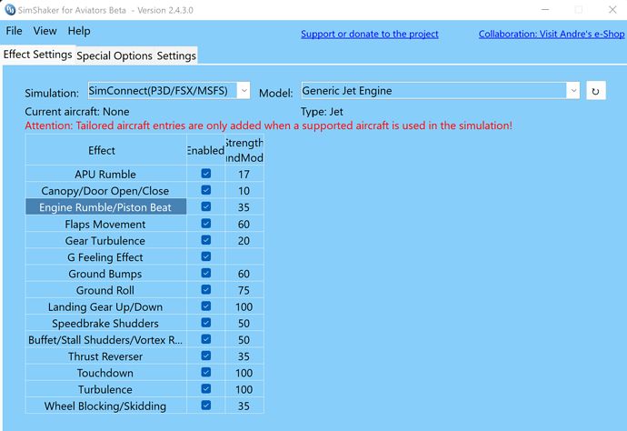Image resolution: width=627 pixels, height=431 pixels.
Task: Disable the Ground Bumps effect checkbox
Action: [205, 274]
